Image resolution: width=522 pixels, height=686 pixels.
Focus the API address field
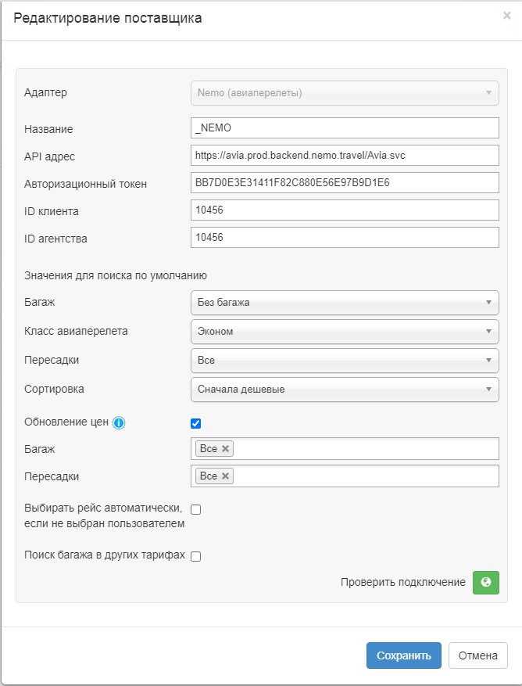pyautogui.click(x=344, y=155)
